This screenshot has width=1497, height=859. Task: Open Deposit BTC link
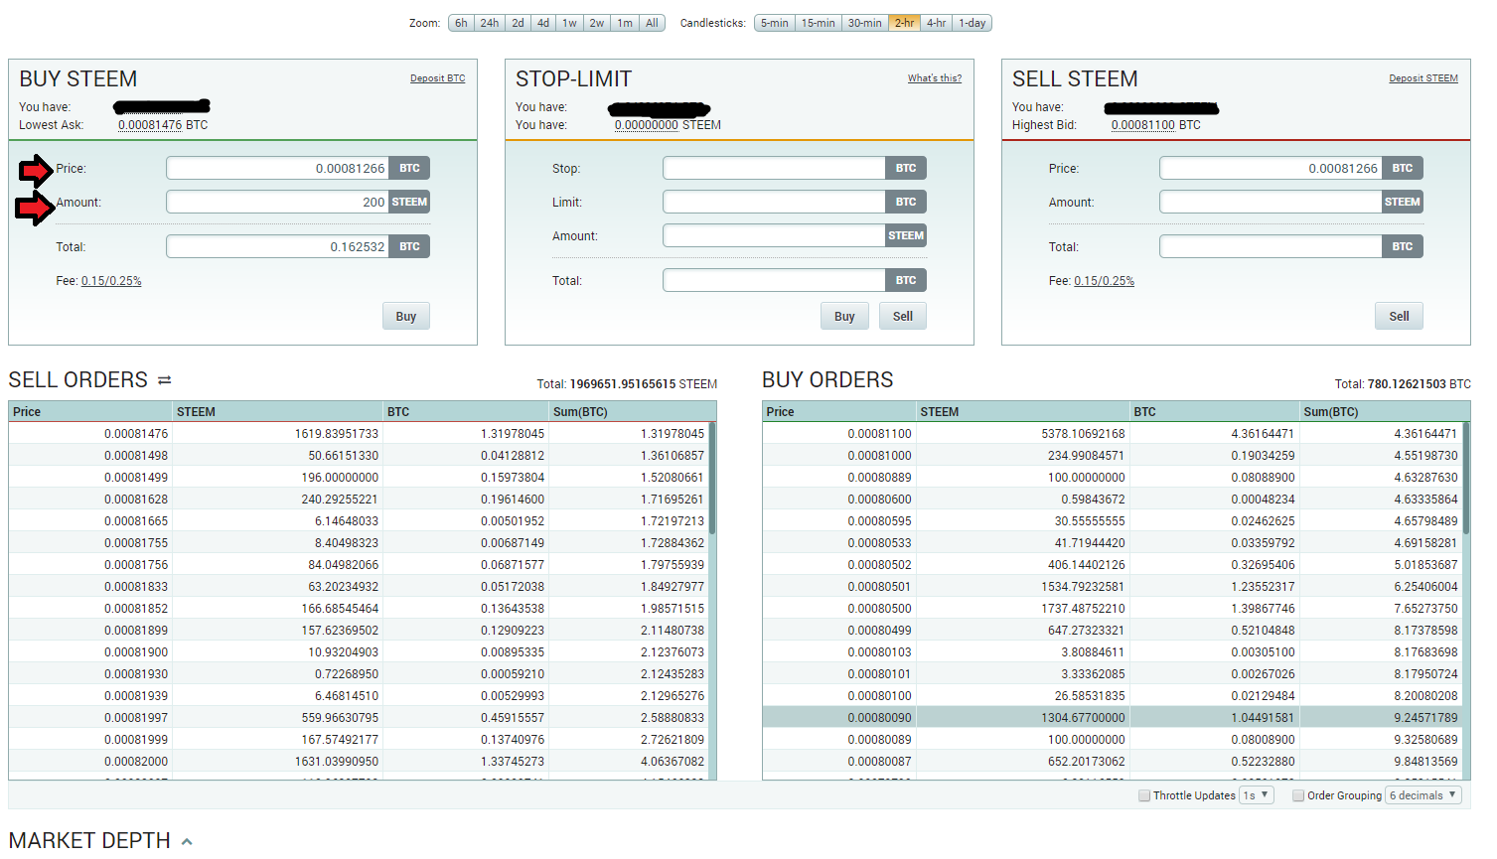(437, 78)
